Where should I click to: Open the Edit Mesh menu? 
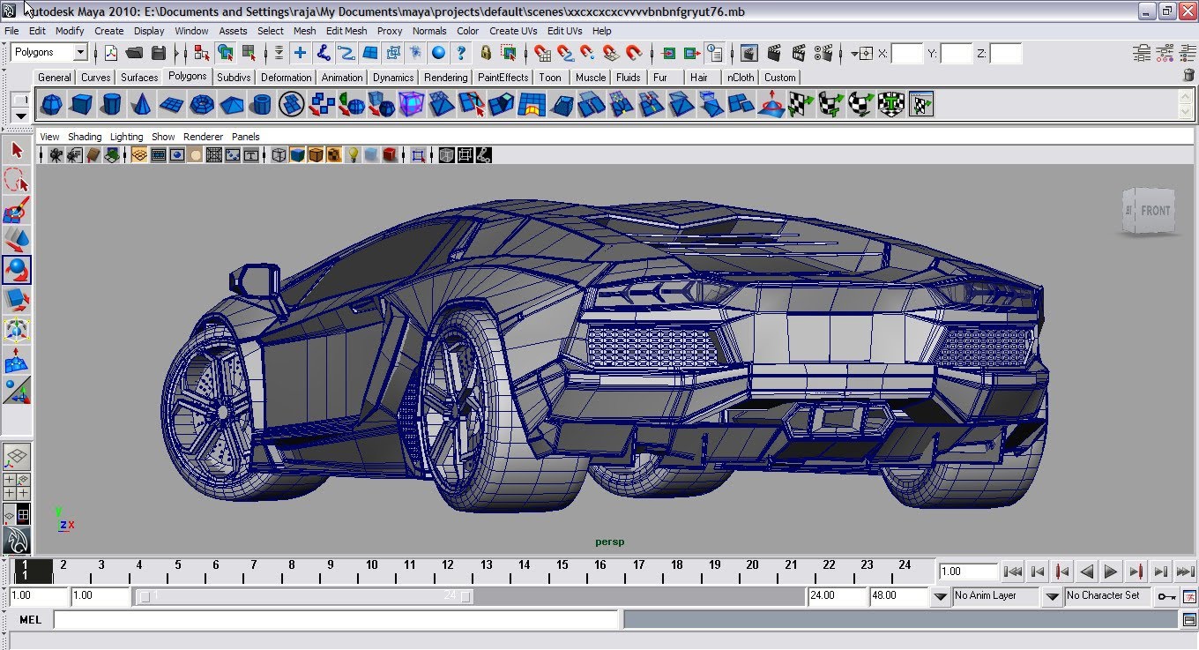346,31
